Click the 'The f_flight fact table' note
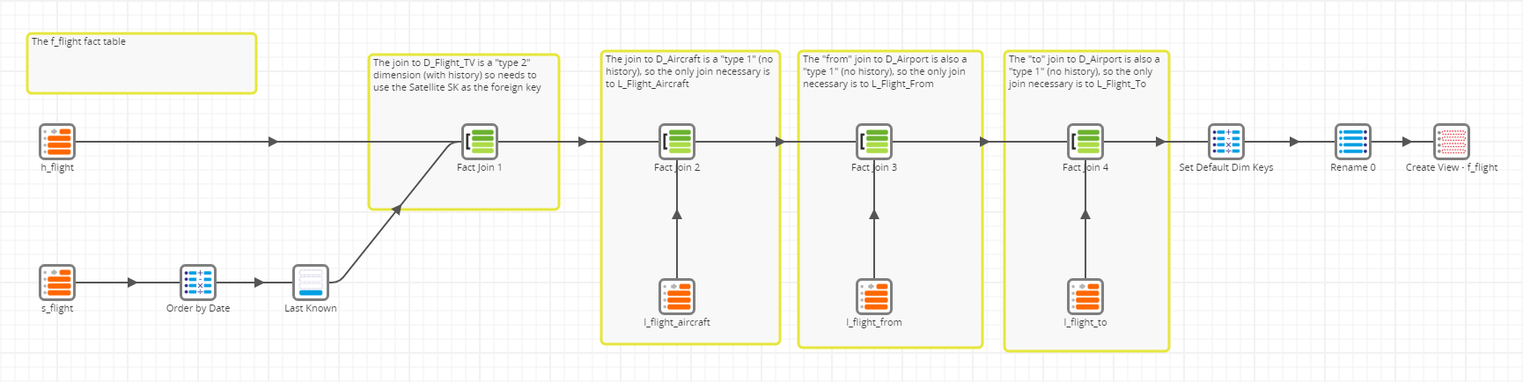Screen dimensions: 1523x382 click(x=142, y=63)
